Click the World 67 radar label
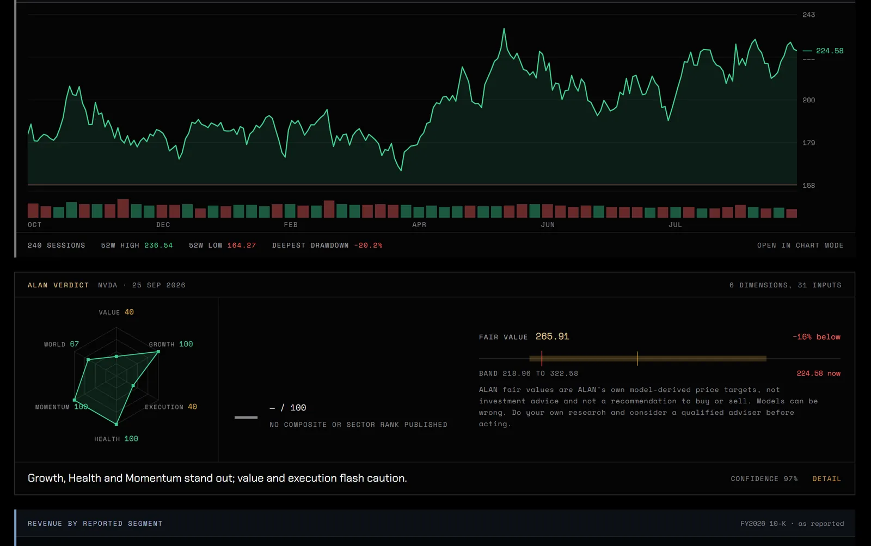 62,345
